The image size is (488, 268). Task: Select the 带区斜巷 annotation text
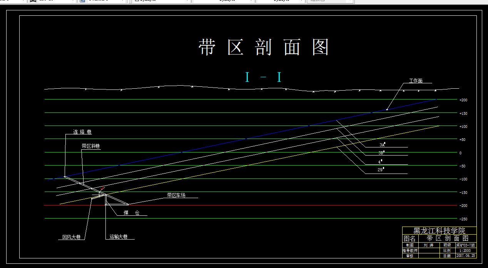click(x=91, y=146)
